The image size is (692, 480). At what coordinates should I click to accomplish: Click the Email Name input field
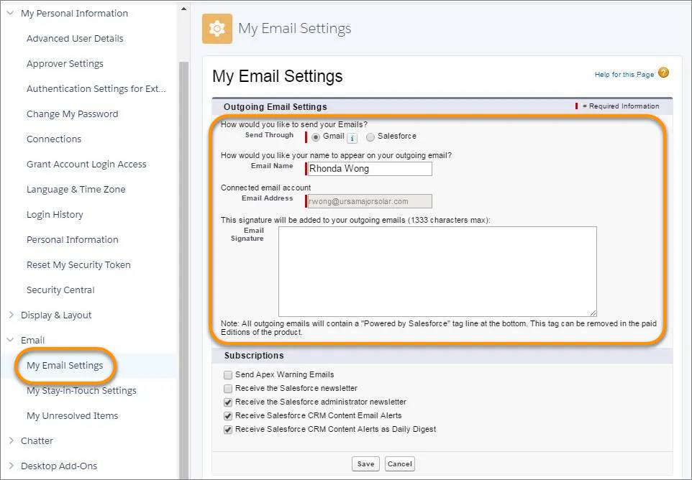tap(369, 169)
